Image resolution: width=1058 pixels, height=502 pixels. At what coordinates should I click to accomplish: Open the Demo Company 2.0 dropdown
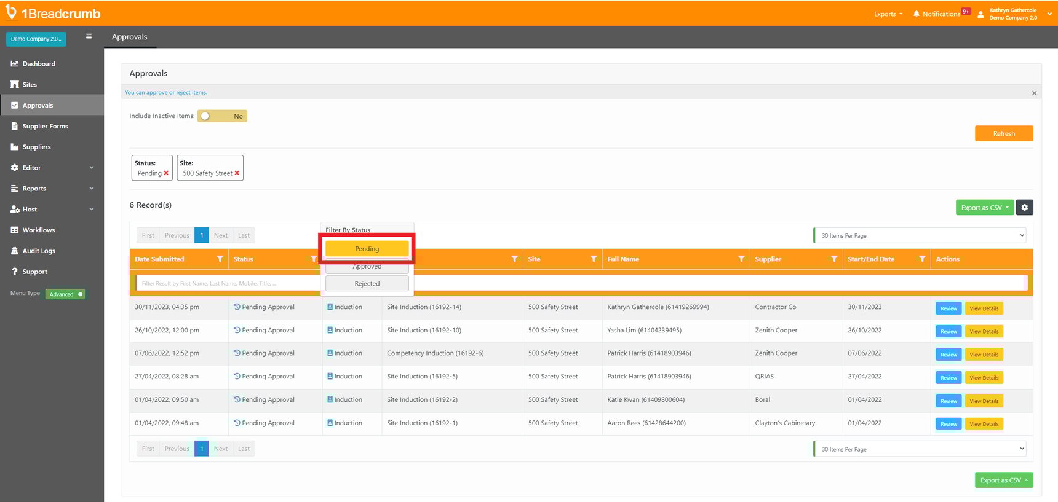pos(36,39)
